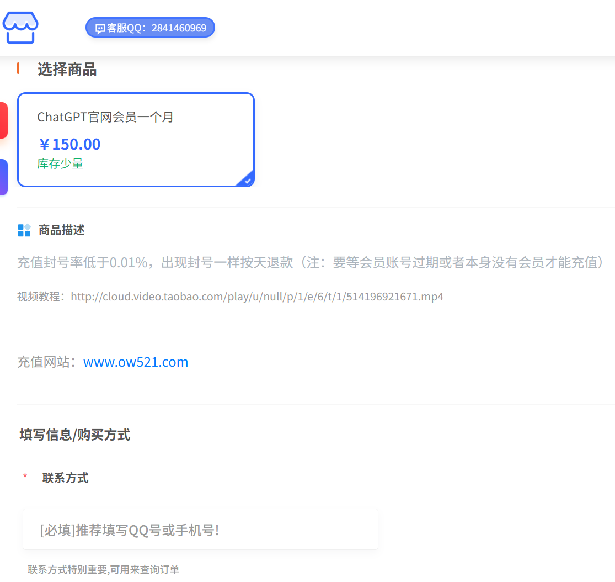Click the blue grid icon beside 商品描述
This screenshot has height=582, width=615.
[24, 230]
